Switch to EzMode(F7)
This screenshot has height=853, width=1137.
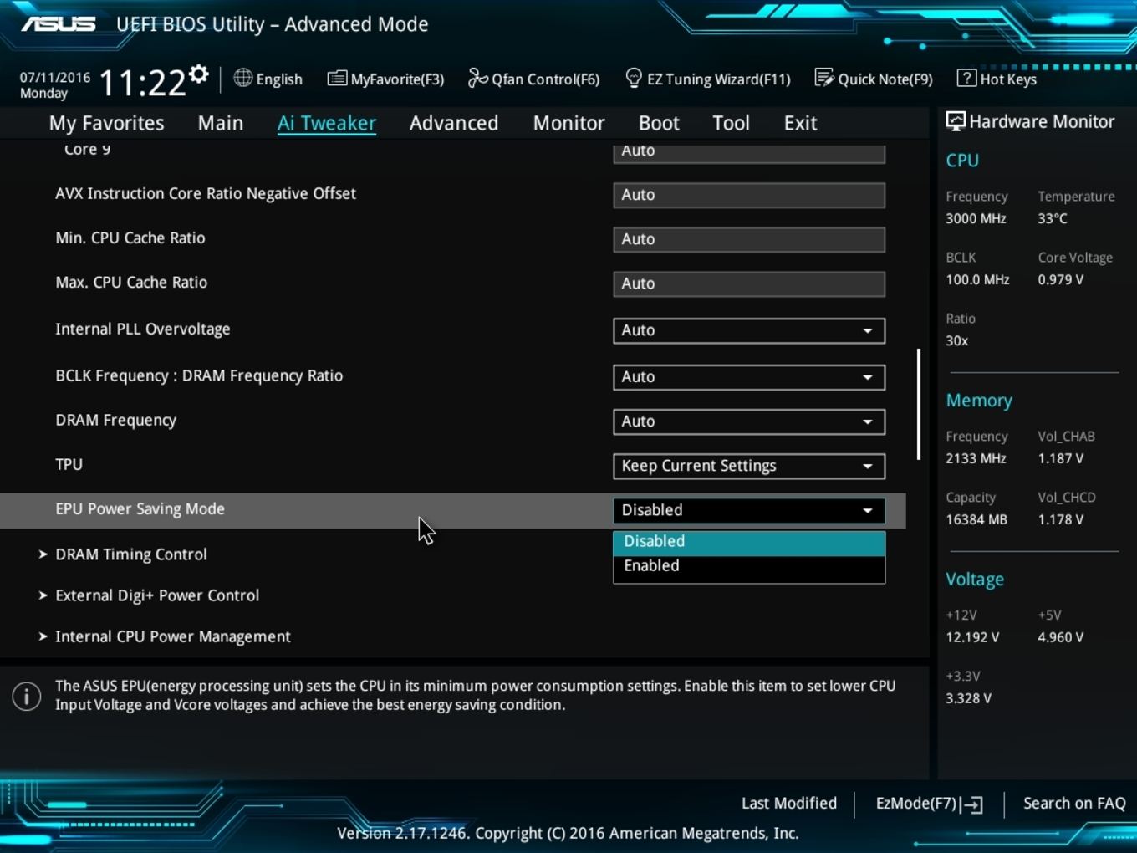[929, 804]
